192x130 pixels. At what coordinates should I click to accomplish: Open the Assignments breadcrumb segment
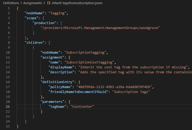pyautogui.click(x=33, y=3)
